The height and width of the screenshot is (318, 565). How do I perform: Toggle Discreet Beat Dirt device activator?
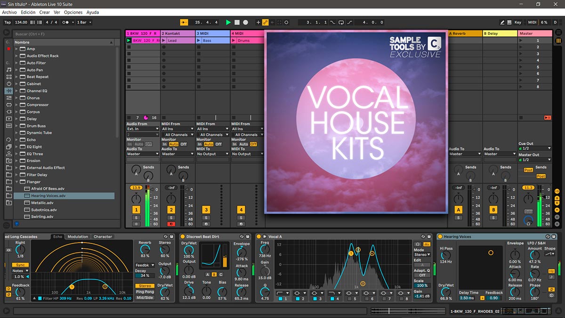tap(183, 236)
